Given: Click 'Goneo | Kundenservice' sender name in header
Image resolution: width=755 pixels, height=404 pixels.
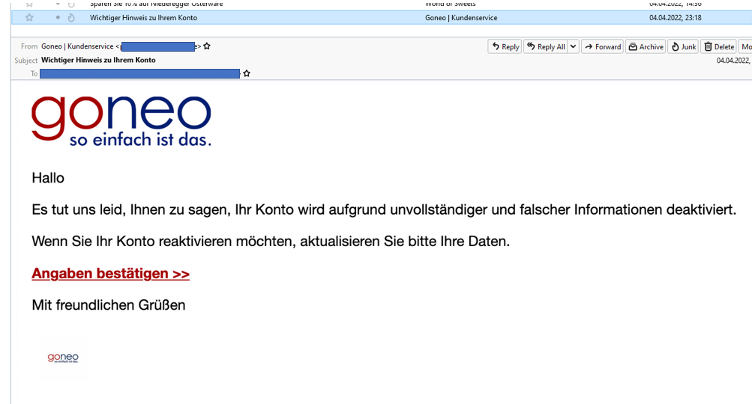Looking at the screenshot, I should (77, 46).
